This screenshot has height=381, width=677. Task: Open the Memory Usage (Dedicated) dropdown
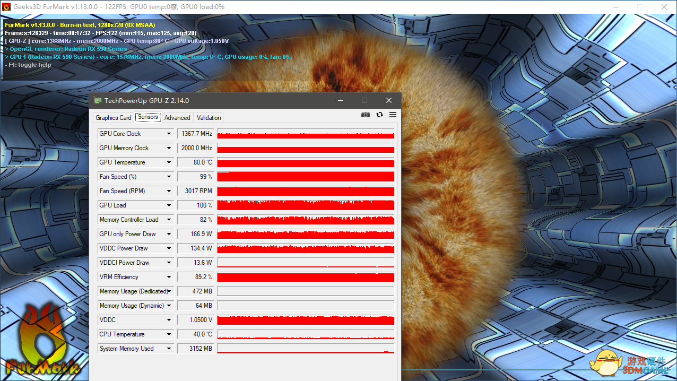[169, 291]
